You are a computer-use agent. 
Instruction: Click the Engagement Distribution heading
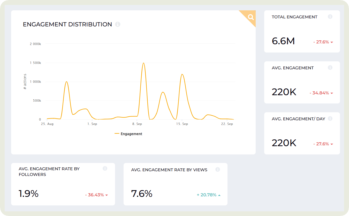coord(67,24)
